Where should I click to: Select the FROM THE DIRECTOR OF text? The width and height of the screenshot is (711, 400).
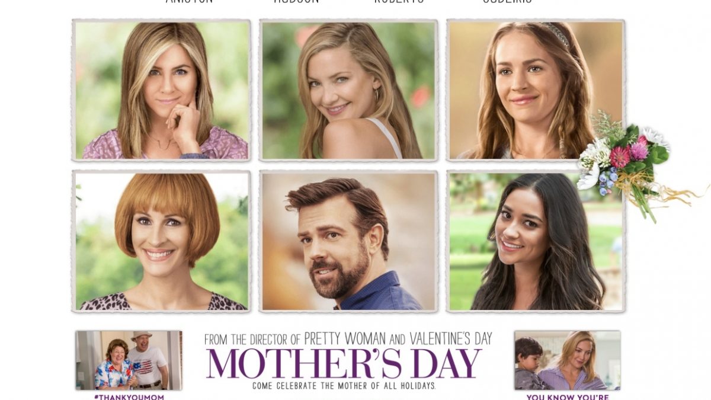point(252,340)
